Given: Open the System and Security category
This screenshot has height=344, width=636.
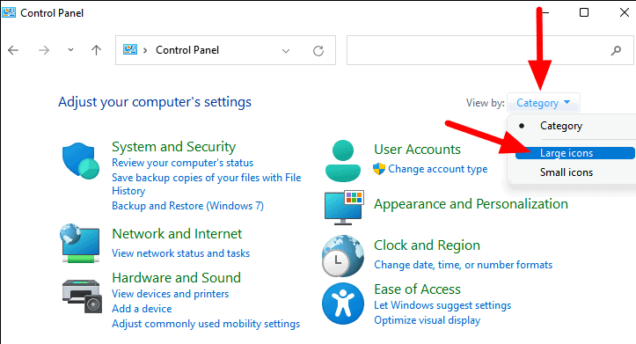Looking at the screenshot, I should [173, 146].
